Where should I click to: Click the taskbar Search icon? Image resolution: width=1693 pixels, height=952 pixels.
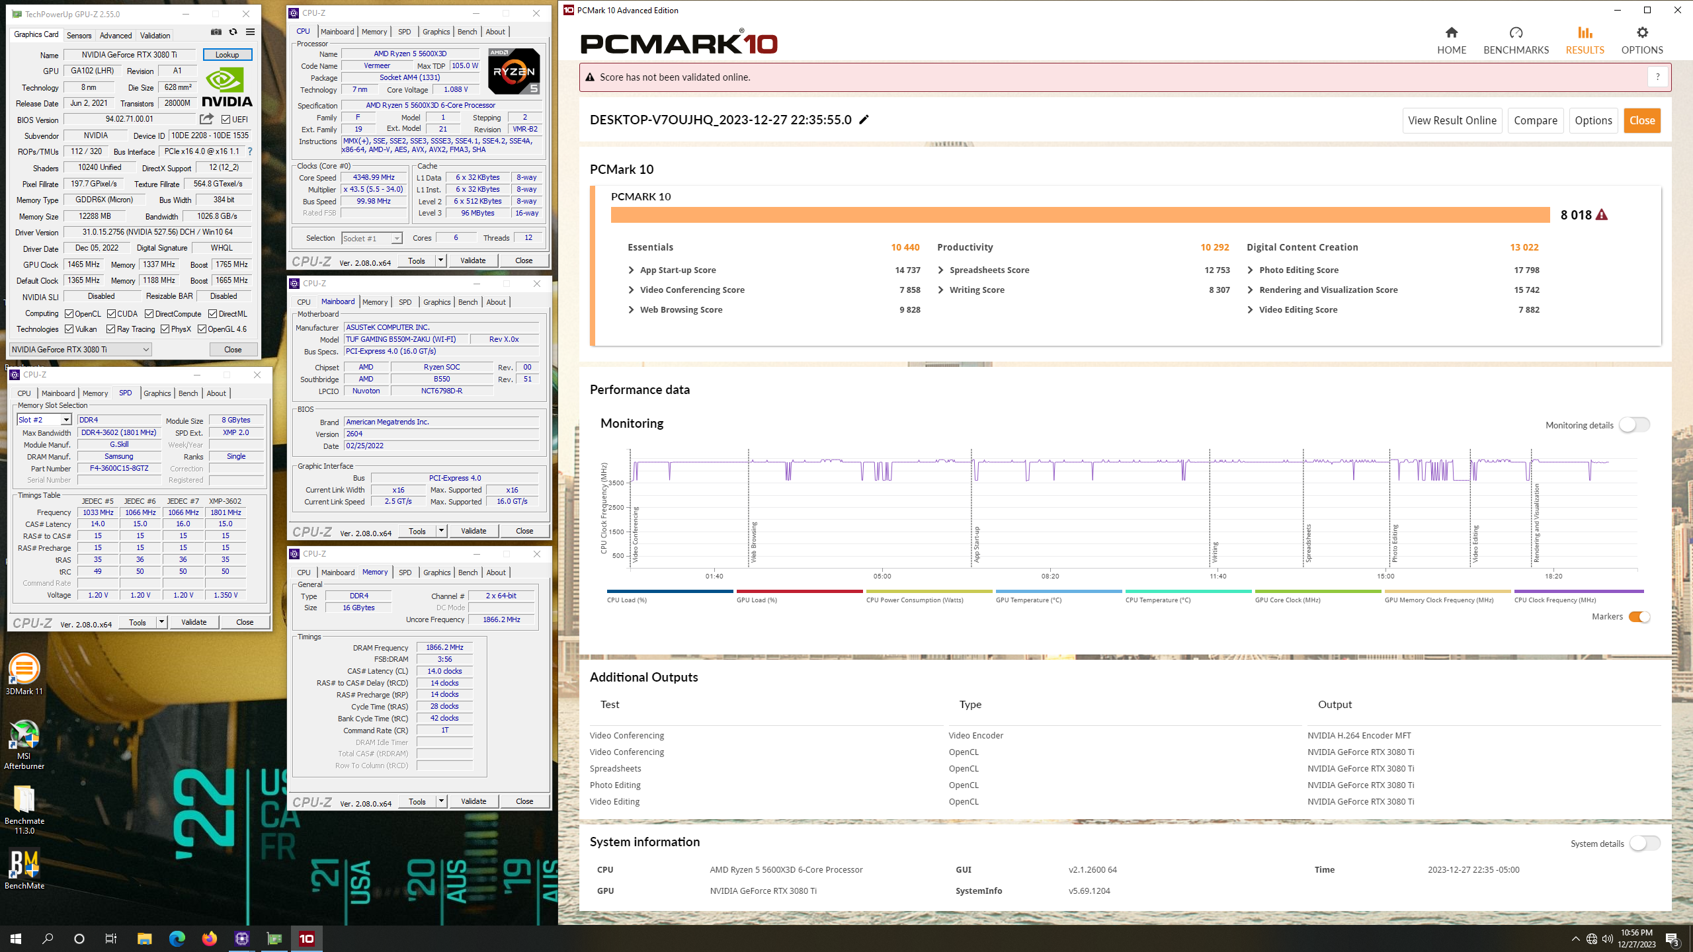pyautogui.click(x=48, y=938)
